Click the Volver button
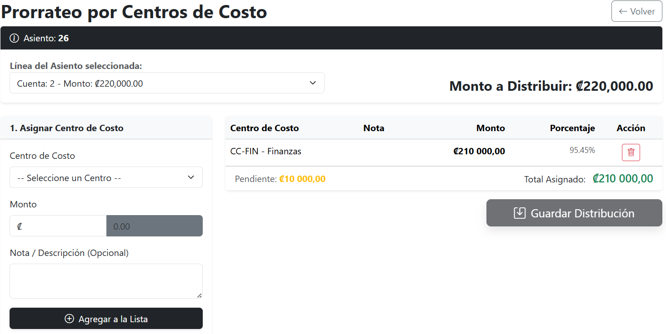 tap(636, 11)
